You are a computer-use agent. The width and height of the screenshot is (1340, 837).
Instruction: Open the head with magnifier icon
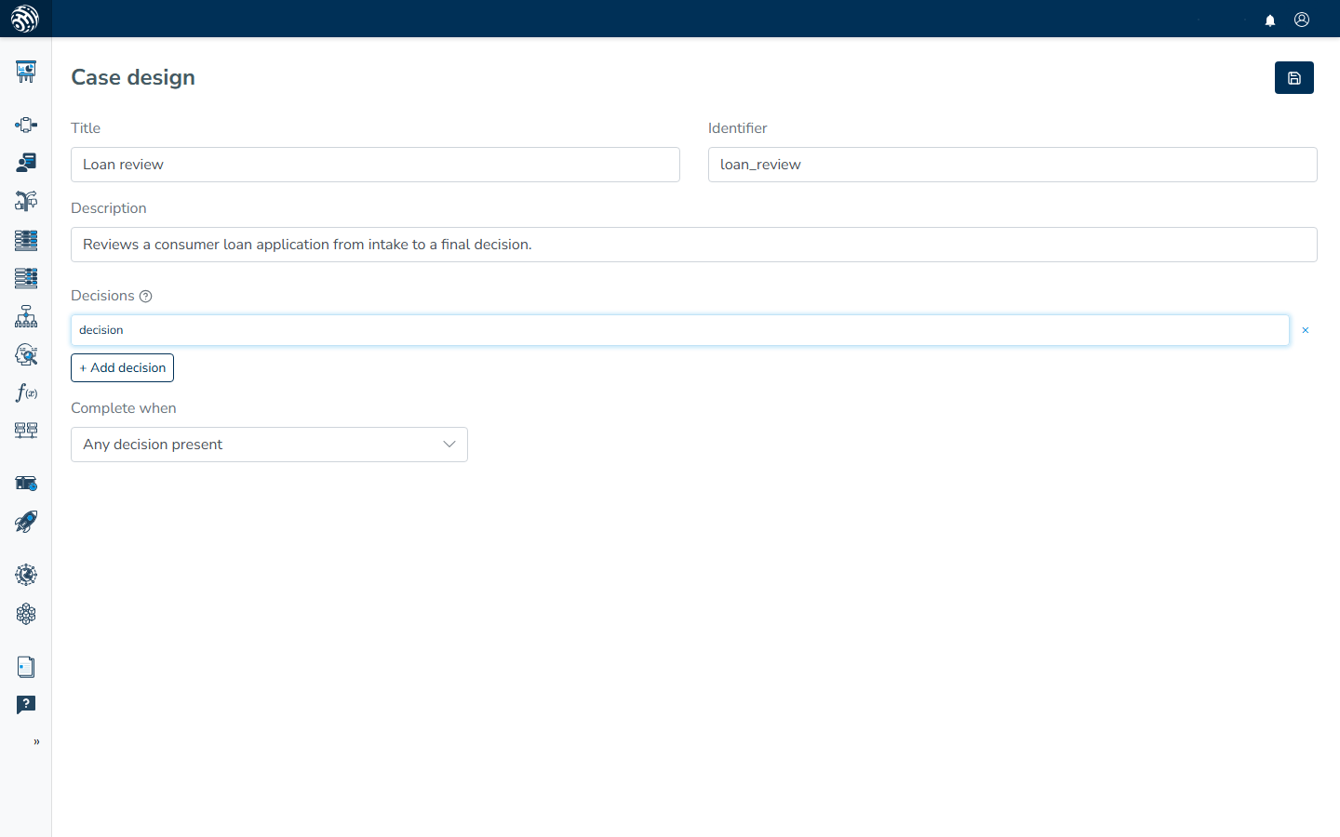point(26,354)
